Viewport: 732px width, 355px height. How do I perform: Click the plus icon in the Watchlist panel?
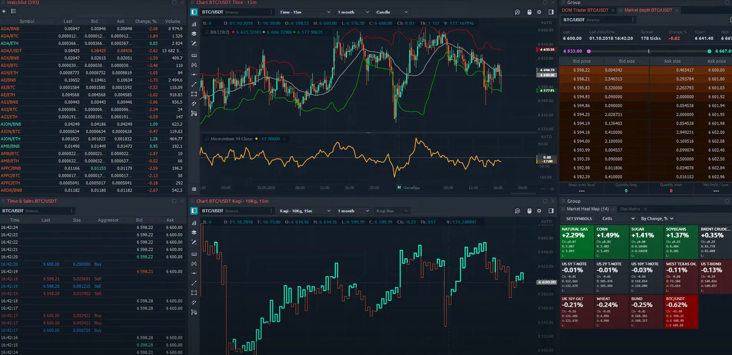coord(4,11)
